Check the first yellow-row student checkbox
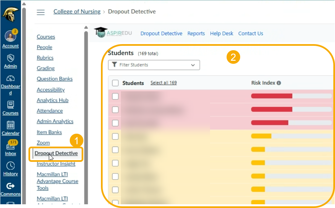The image size is (335, 208). [x=116, y=136]
